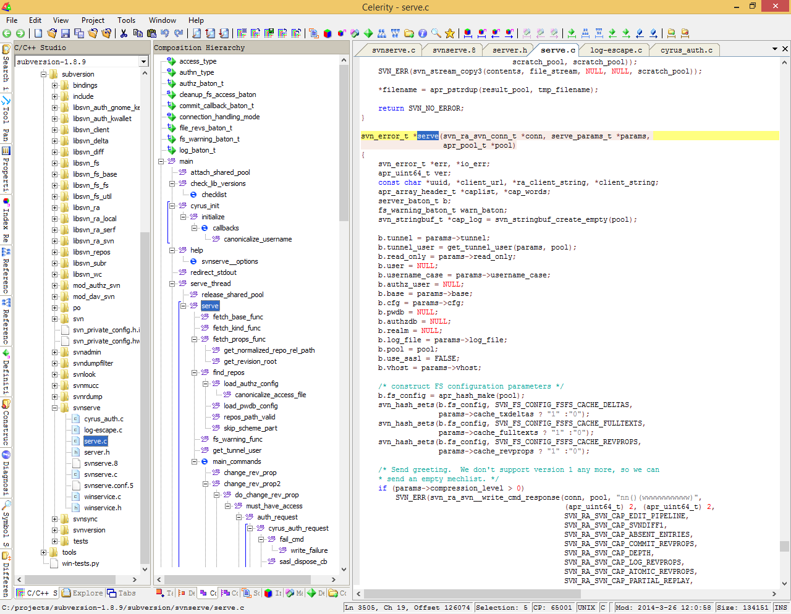Screen dimensions: 791x614
Task: Select load_pwdb_config in hierarchy
Action: point(250,406)
